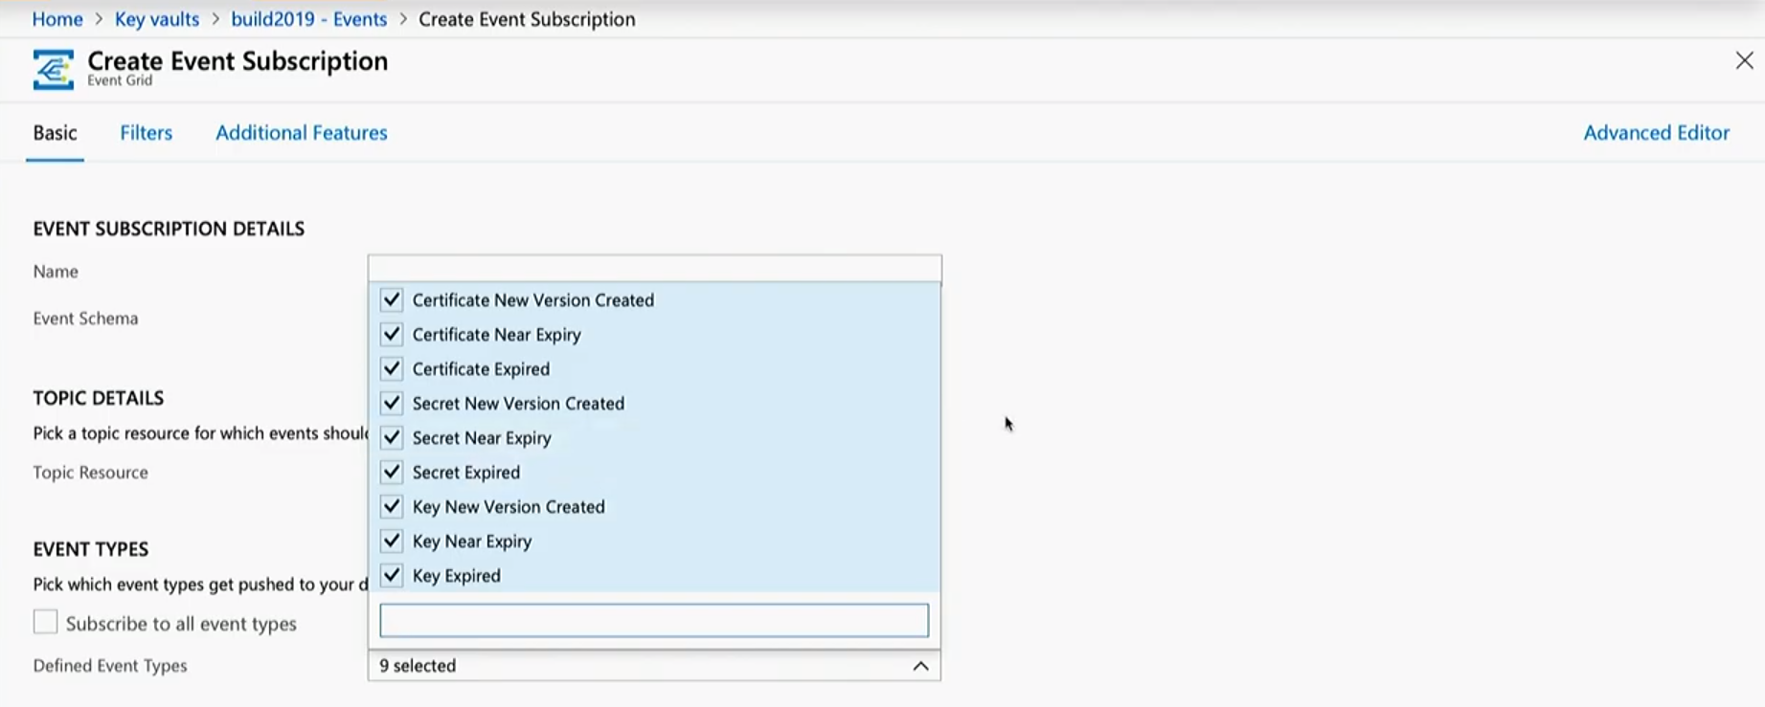The width and height of the screenshot is (1765, 707).
Task: Uncheck Secret New Version Created
Action: (x=392, y=404)
